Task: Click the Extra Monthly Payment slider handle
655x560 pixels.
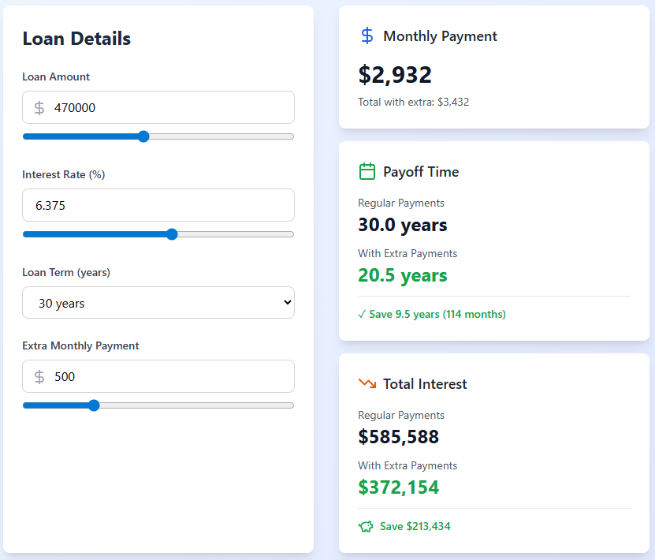Action: (94, 405)
